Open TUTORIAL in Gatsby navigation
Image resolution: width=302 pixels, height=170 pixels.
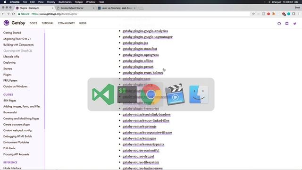[48, 23]
